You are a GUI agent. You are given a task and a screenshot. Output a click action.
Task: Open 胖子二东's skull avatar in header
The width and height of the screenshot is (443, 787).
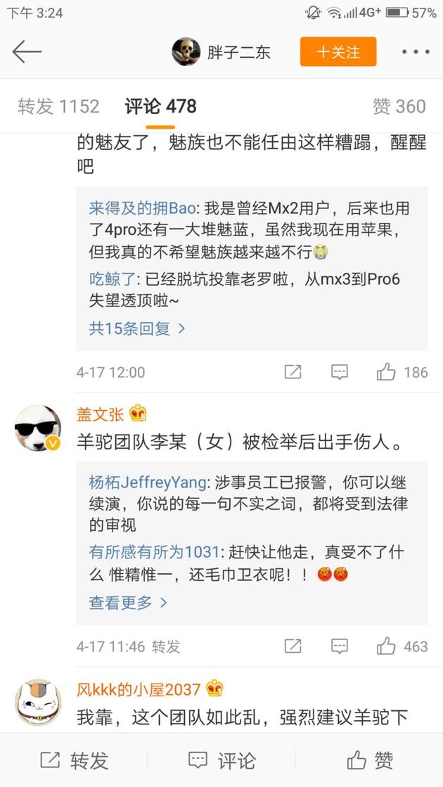point(186,52)
